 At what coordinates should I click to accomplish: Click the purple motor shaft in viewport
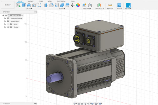click(x=55, y=78)
